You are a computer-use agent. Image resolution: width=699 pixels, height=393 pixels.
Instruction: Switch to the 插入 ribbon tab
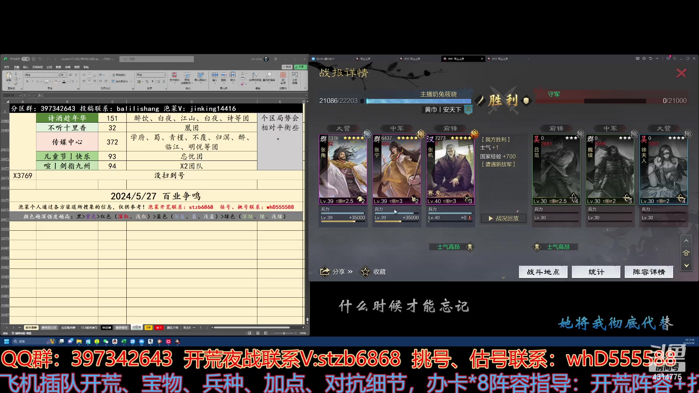tap(26, 67)
